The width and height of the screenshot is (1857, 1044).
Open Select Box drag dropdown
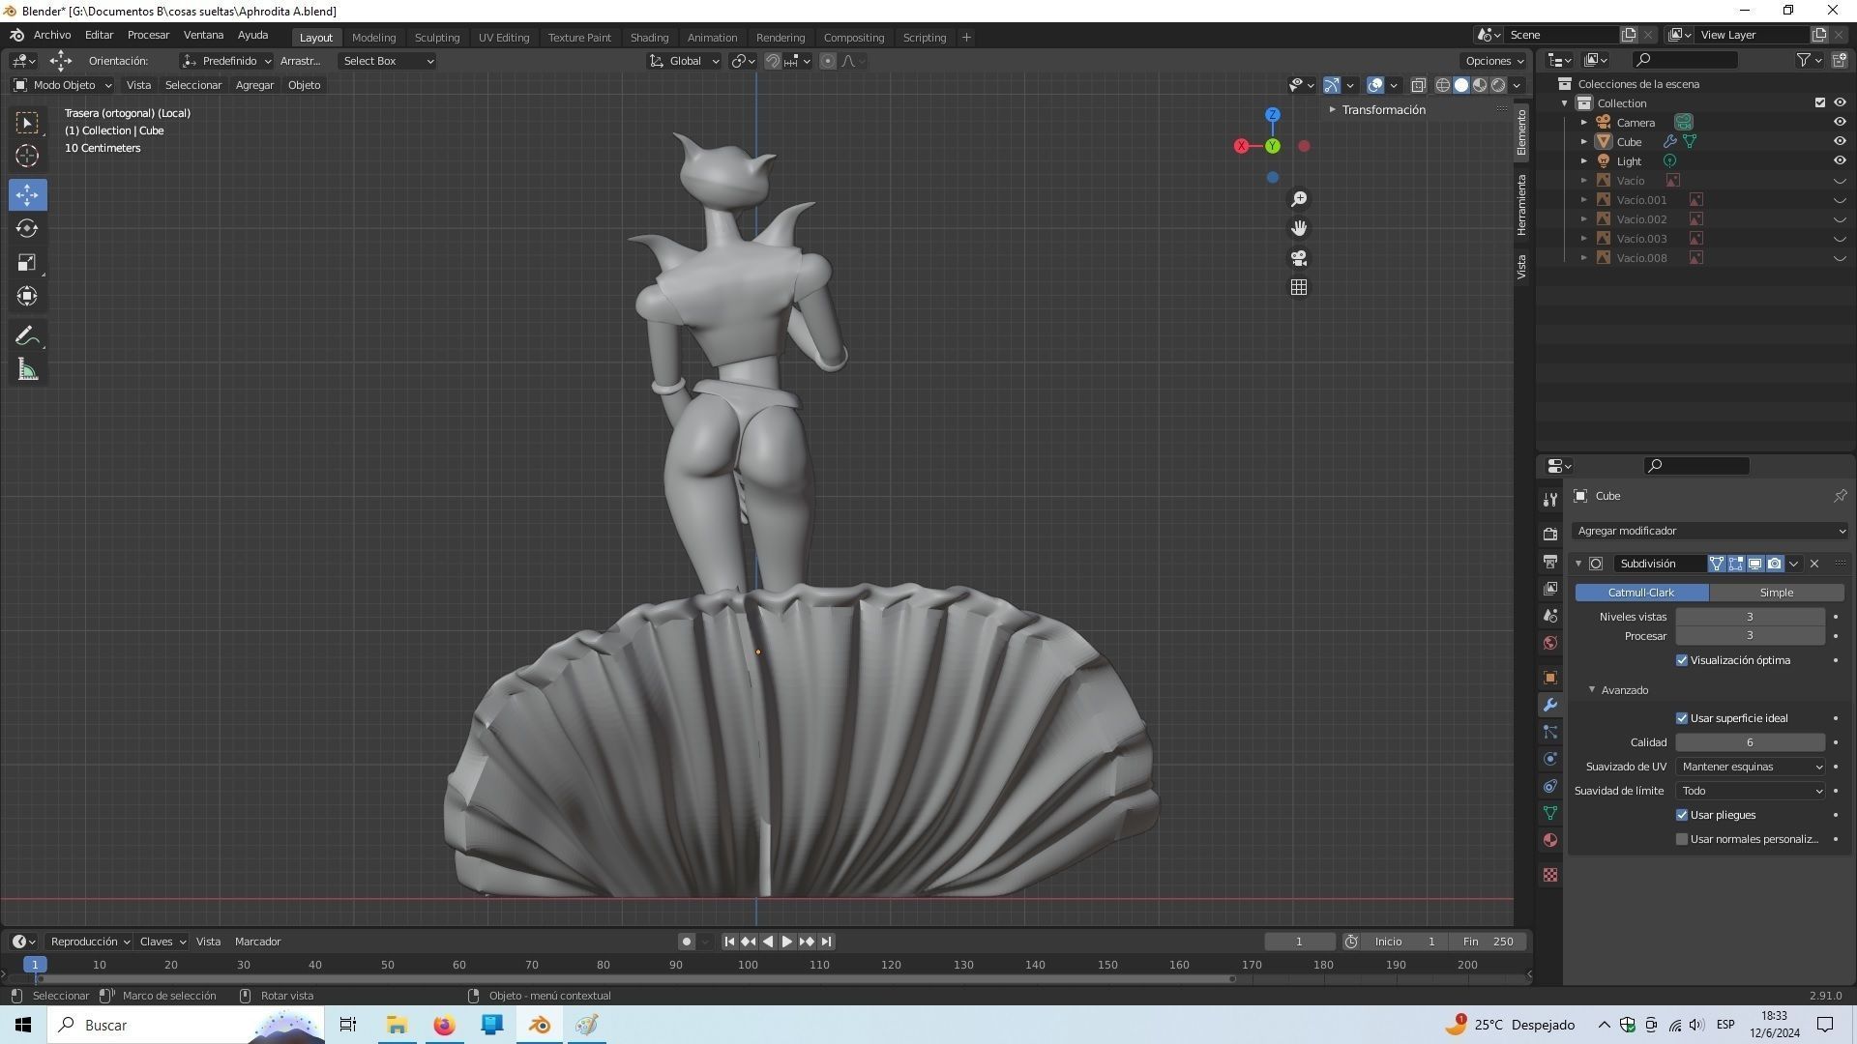pos(387,61)
